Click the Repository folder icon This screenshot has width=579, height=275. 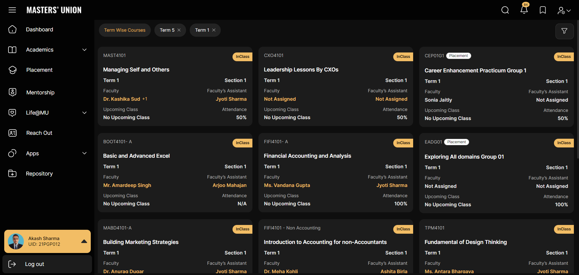coord(12,173)
